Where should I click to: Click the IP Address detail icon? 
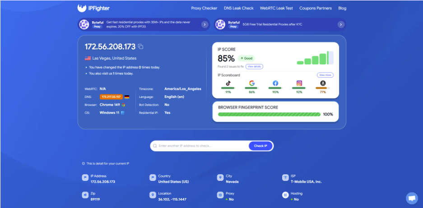(x=85, y=178)
